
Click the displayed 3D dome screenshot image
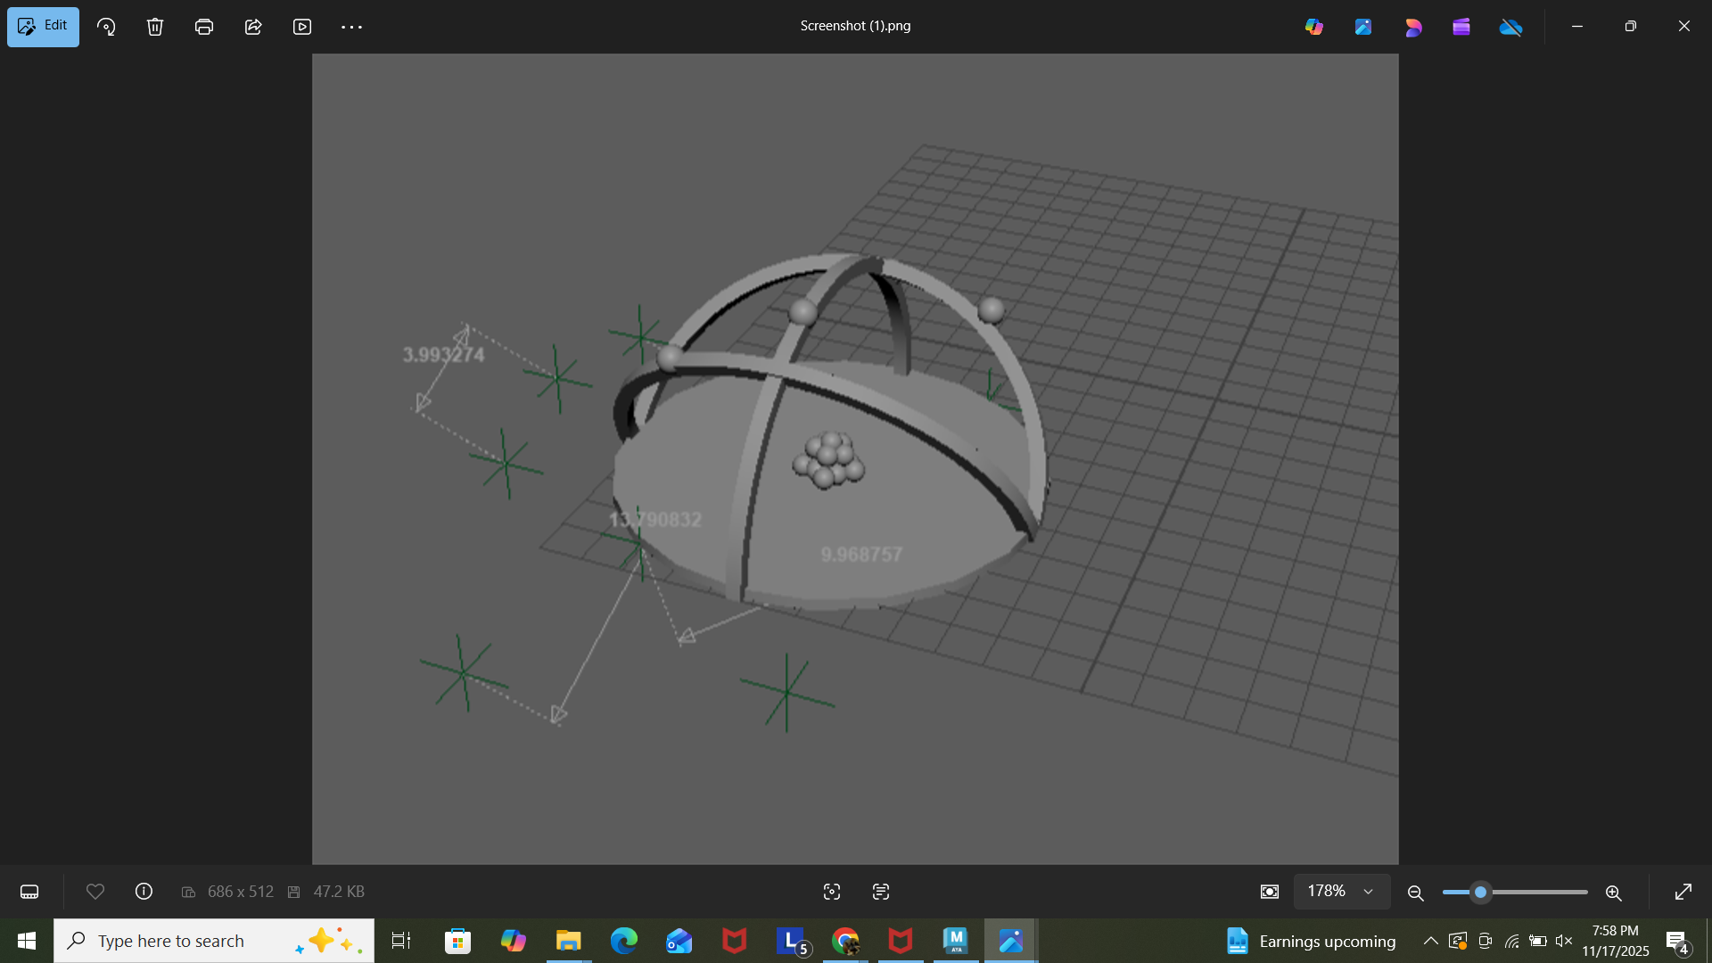click(x=855, y=458)
